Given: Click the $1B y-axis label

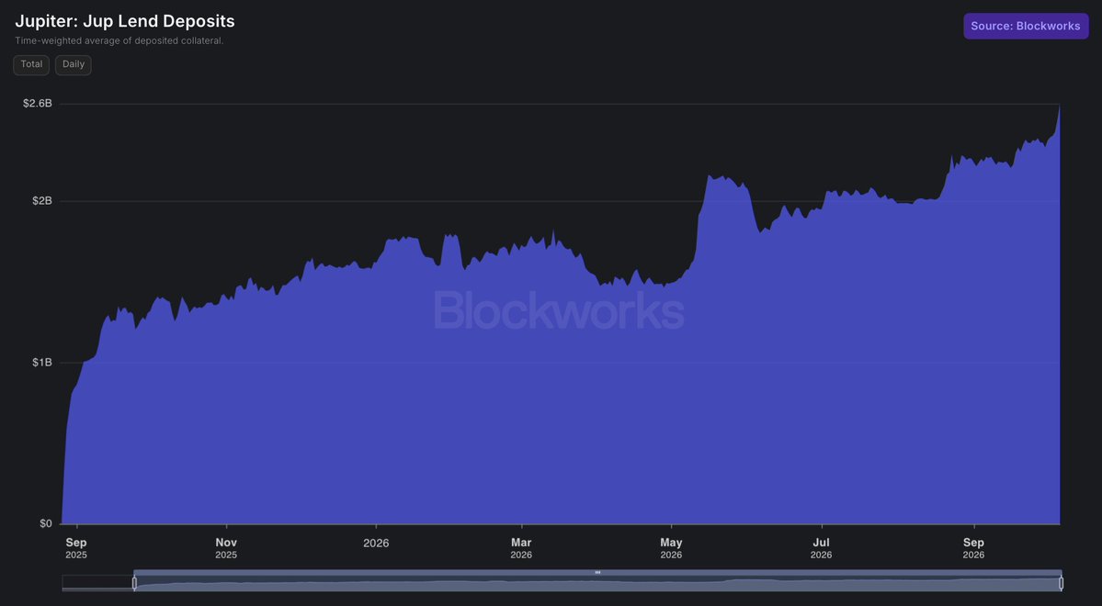Looking at the screenshot, I should (42, 363).
